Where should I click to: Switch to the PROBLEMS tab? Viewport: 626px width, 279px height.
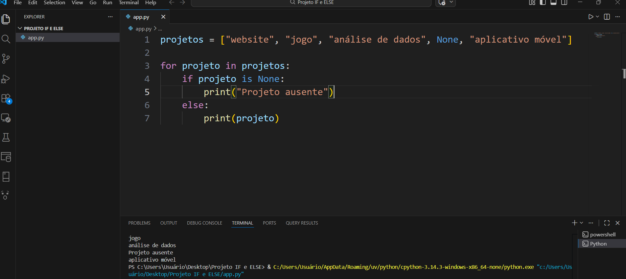[x=139, y=223]
